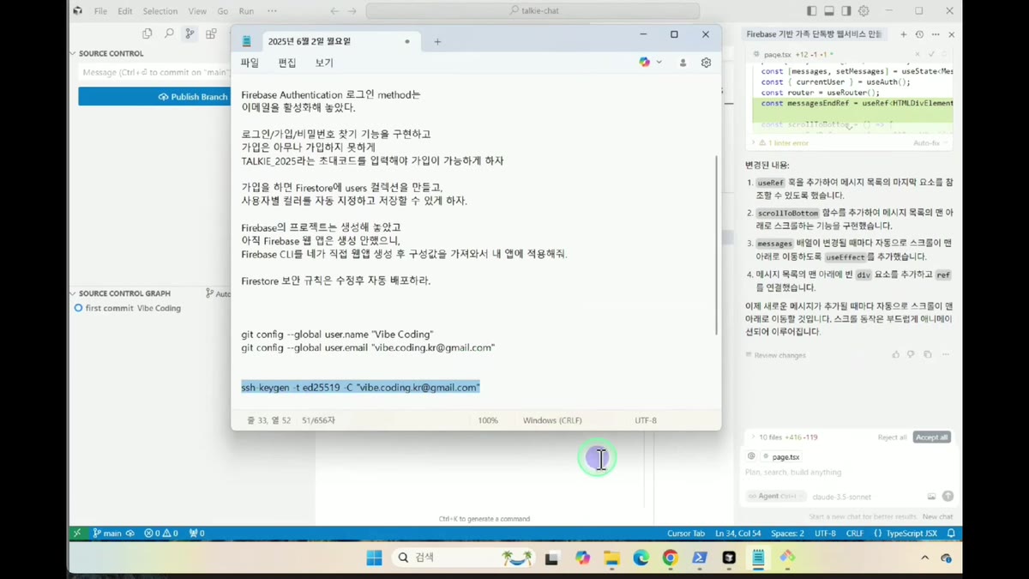The height and width of the screenshot is (579, 1029).
Task: Click the remote window icon in status bar
Action: (x=77, y=533)
